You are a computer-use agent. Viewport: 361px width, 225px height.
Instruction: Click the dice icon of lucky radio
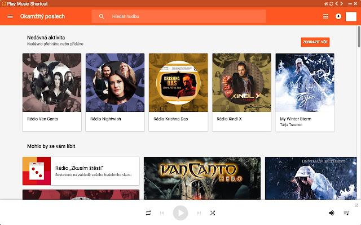coord(37,171)
